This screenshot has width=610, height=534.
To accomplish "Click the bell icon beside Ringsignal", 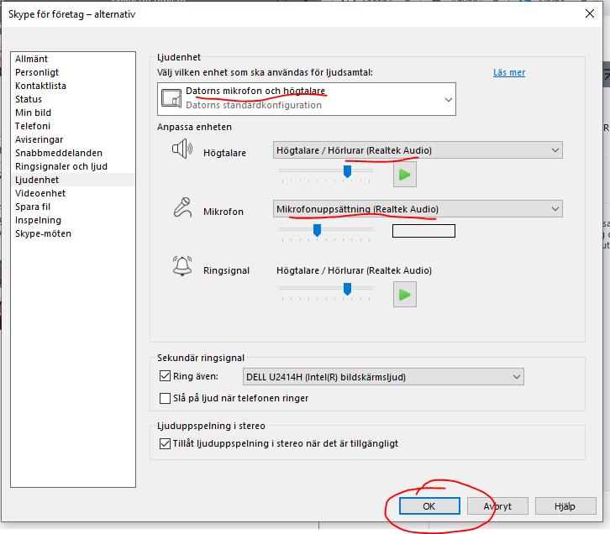I will click(x=182, y=266).
